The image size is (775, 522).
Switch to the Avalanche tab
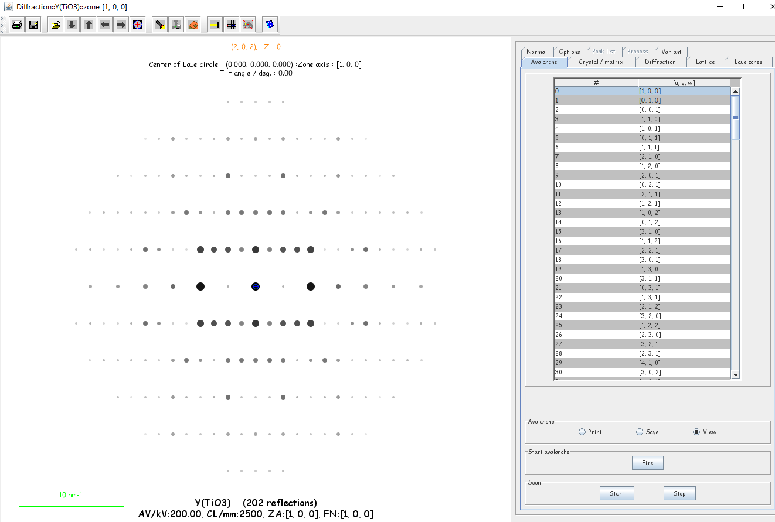tap(544, 62)
